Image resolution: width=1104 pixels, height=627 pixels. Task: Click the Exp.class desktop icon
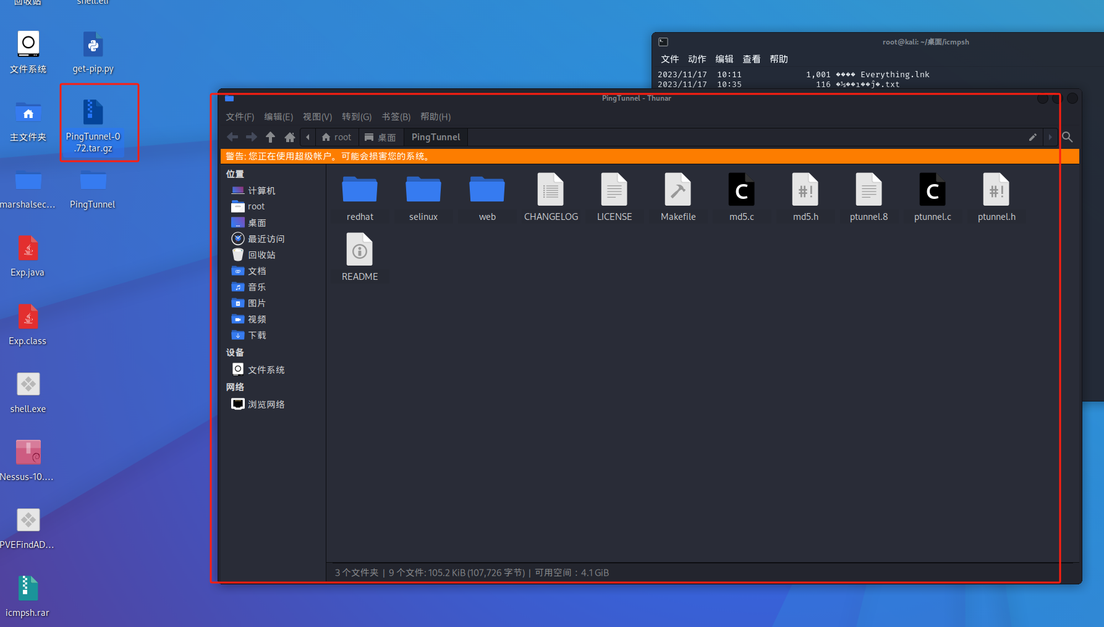(28, 325)
